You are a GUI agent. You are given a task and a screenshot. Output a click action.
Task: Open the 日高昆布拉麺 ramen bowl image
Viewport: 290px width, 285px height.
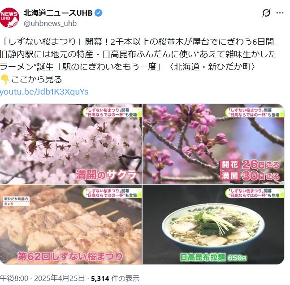[x=213, y=225]
